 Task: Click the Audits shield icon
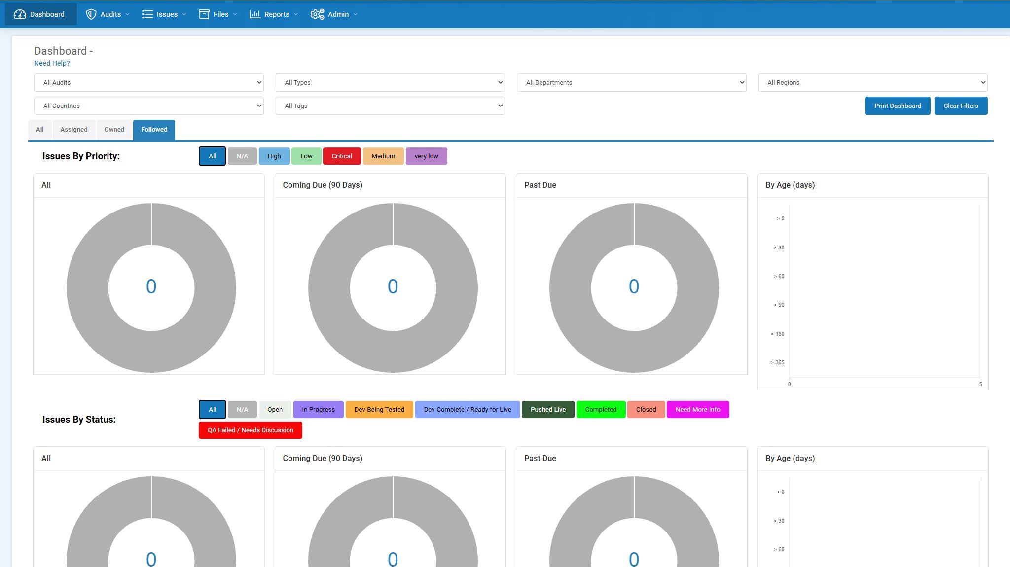[x=91, y=14]
